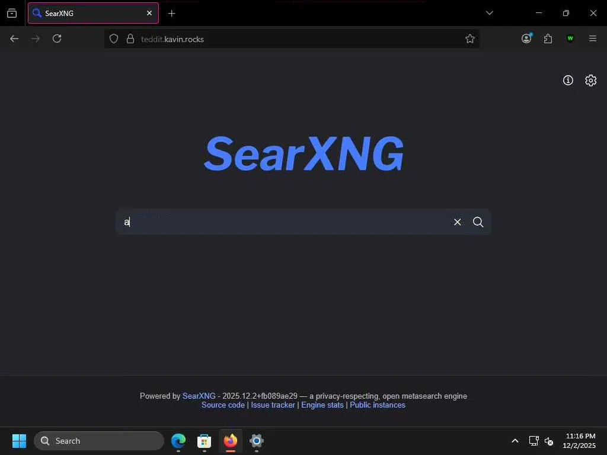Open the Public instances link
Viewport: 607px width, 455px height.
pos(378,405)
